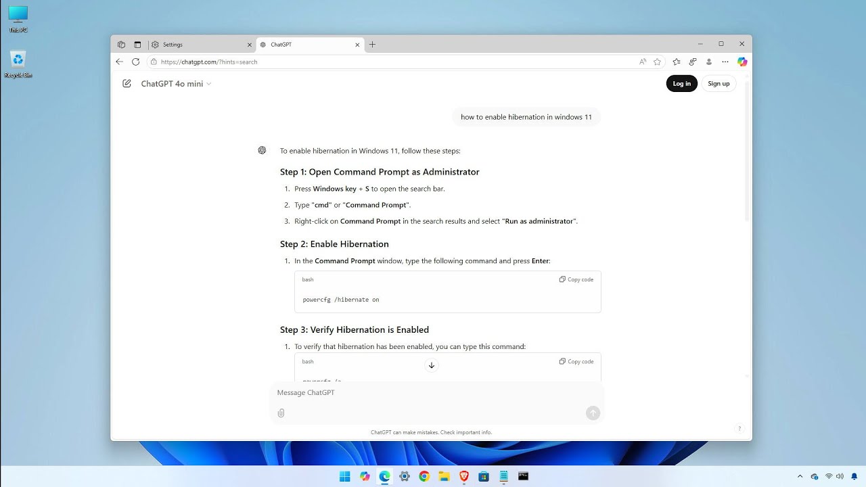View site information lock icon
The width and height of the screenshot is (866, 487).
pos(154,62)
